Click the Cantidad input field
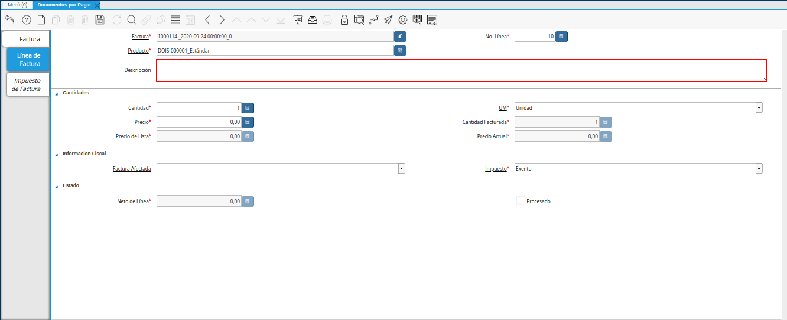This screenshot has height=320, width=787. tap(199, 107)
